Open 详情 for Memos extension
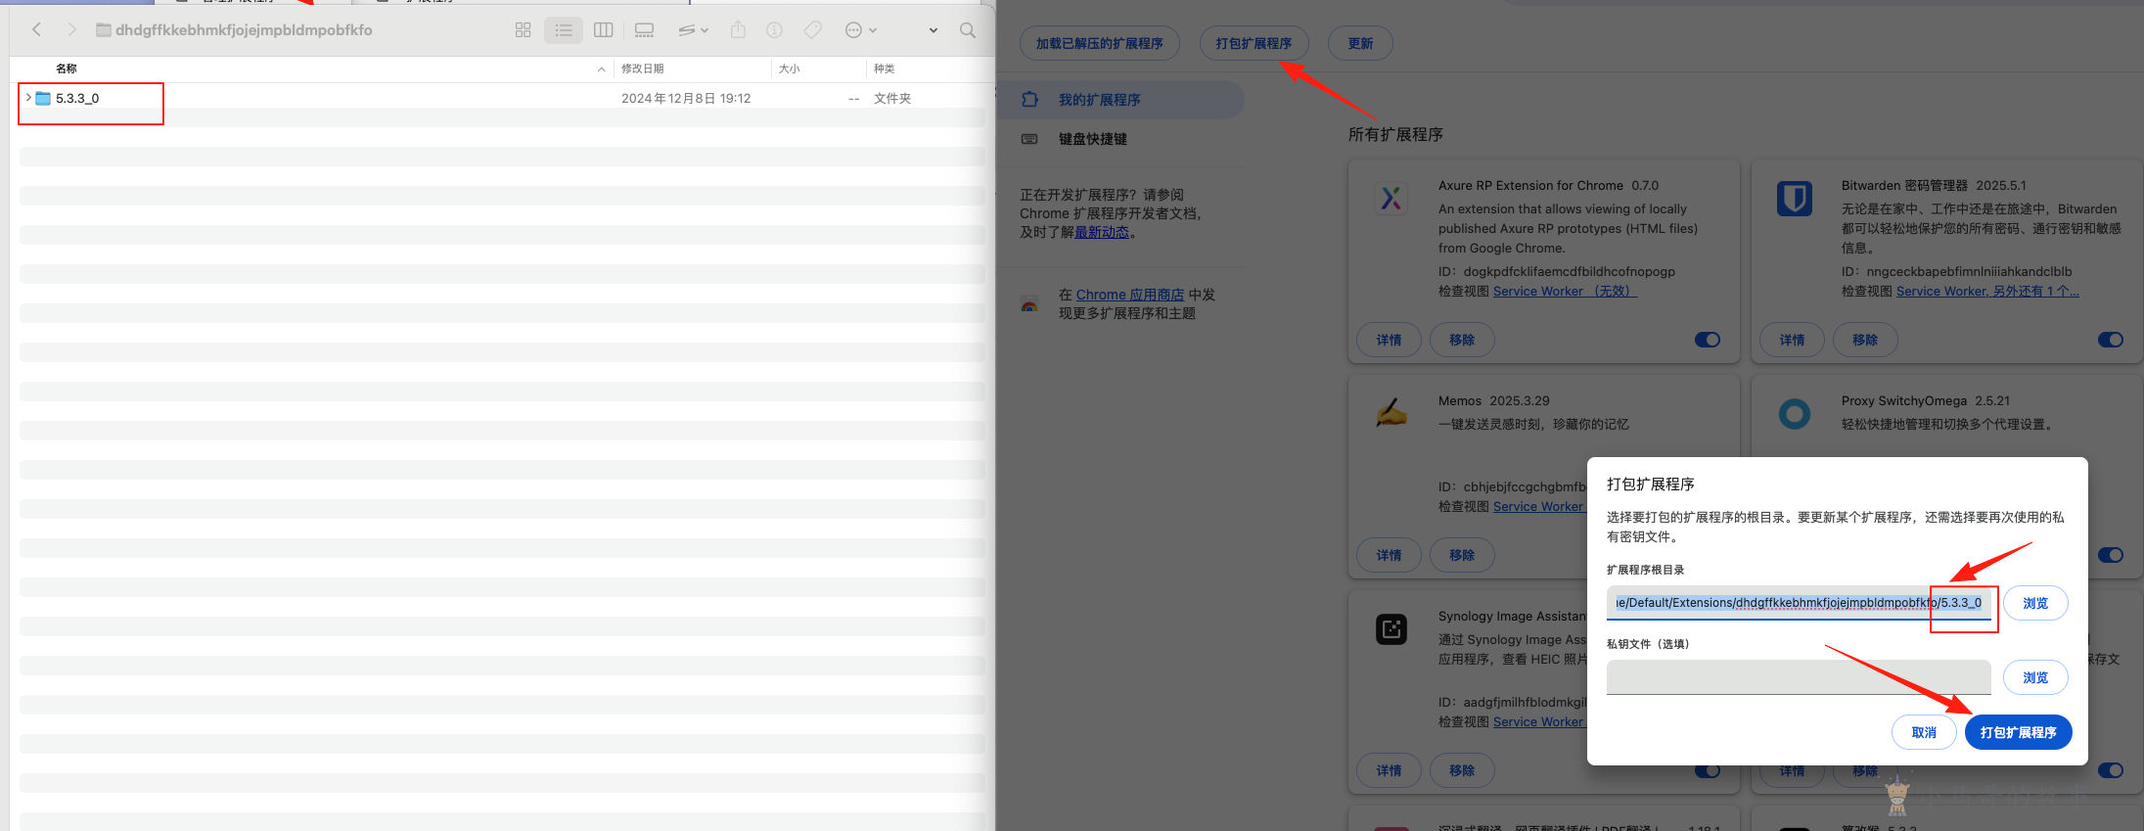2144x831 pixels. pos(1389,555)
